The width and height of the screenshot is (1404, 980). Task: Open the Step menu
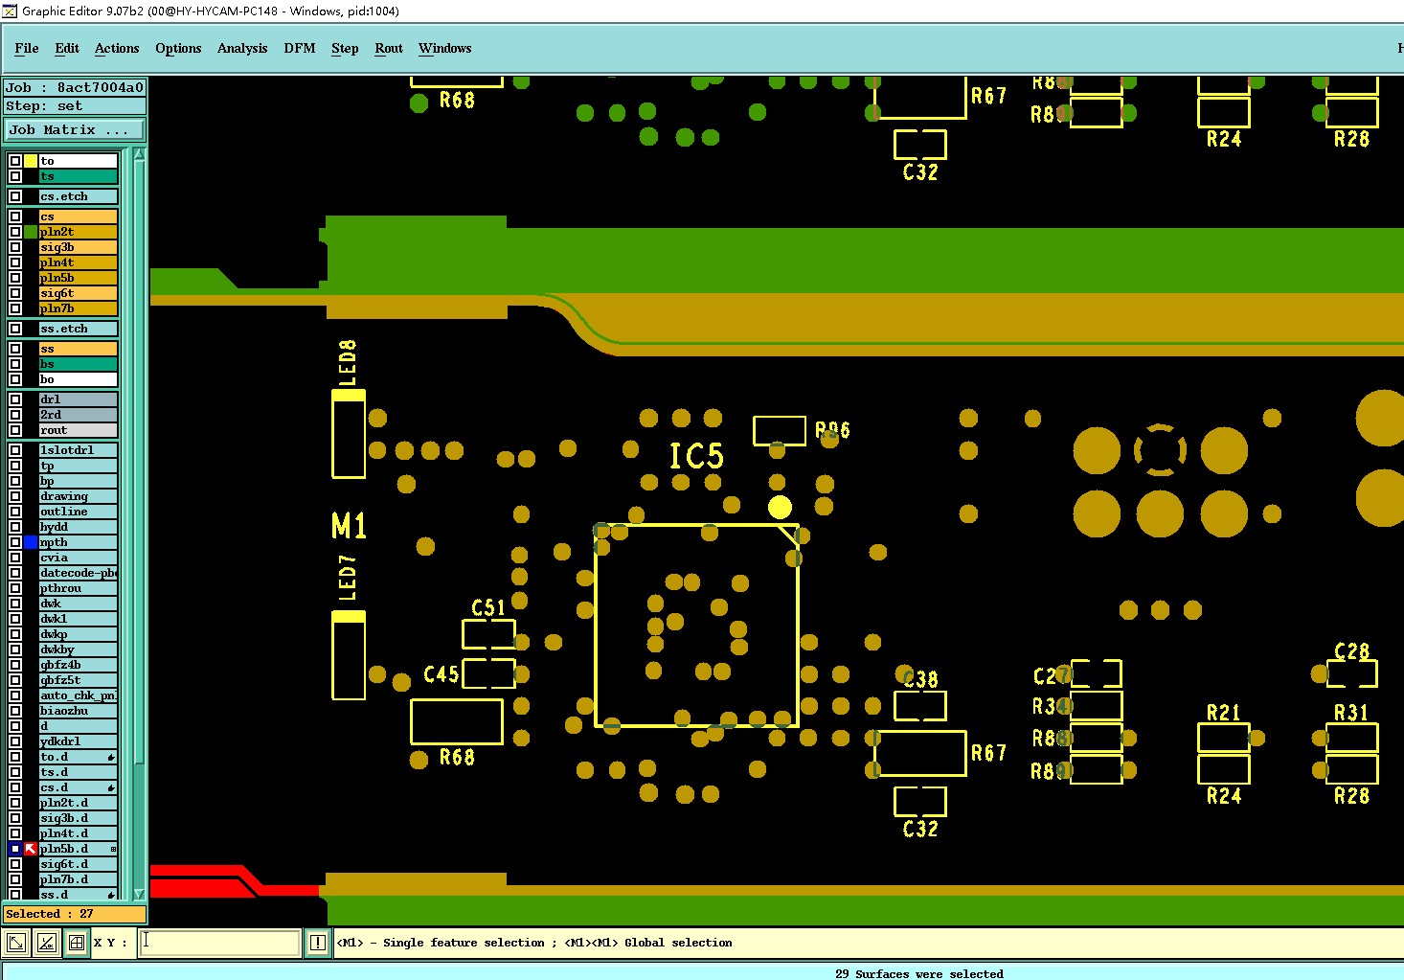click(x=345, y=48)
